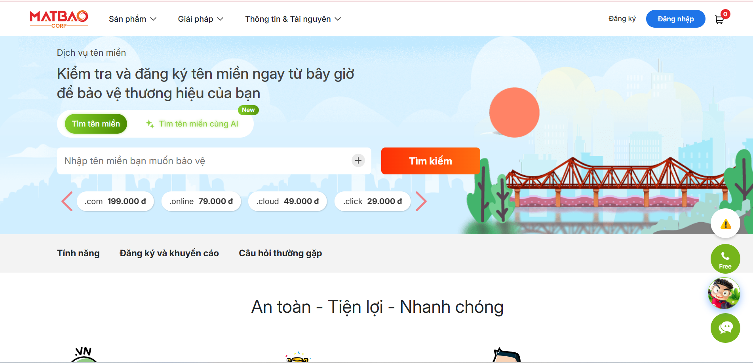Tap the green Free phone call icon
This screenshot has width=753, height=363.
point(725,259)
